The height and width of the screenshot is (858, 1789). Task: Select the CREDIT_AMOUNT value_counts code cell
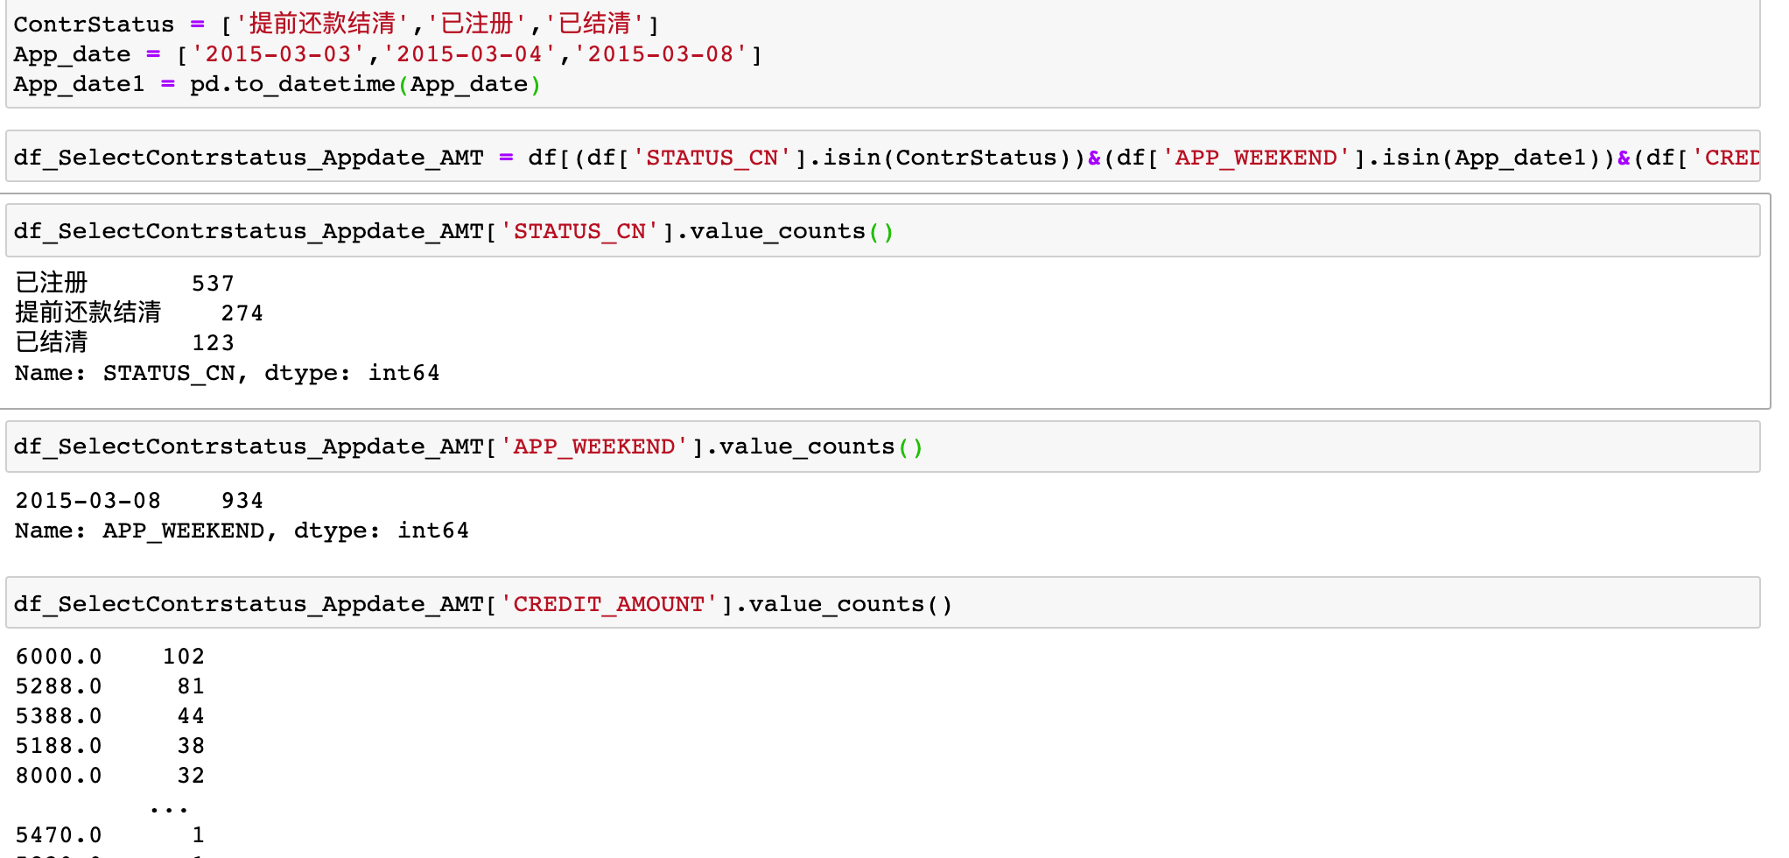(883, 603)
